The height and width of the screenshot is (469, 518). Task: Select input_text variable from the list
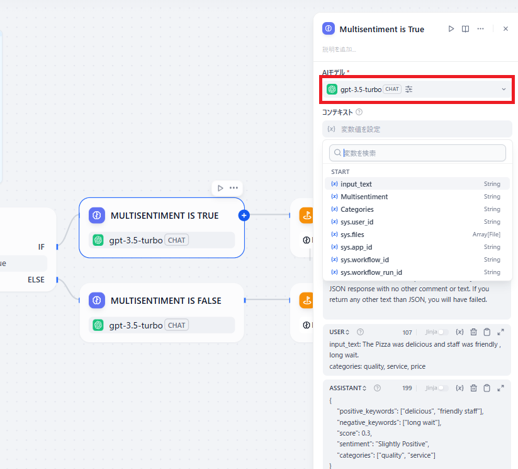click(356, 184)
